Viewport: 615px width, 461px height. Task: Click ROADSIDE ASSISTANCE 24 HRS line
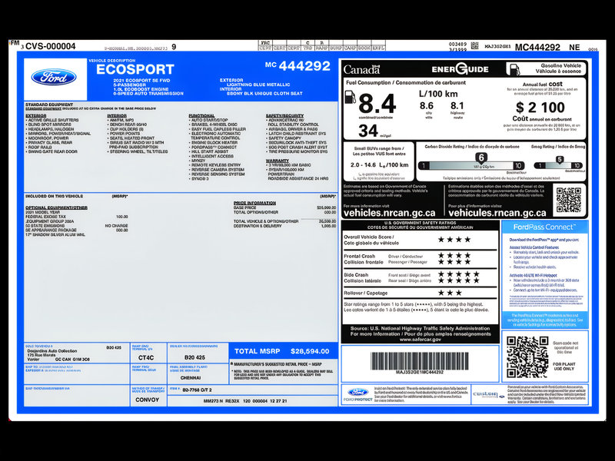[298, 178]
